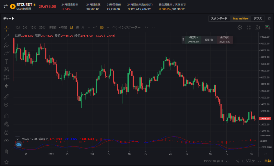Switch to the デプス depth tab
This screenshot has height=166, width=274.
[258, 18]
